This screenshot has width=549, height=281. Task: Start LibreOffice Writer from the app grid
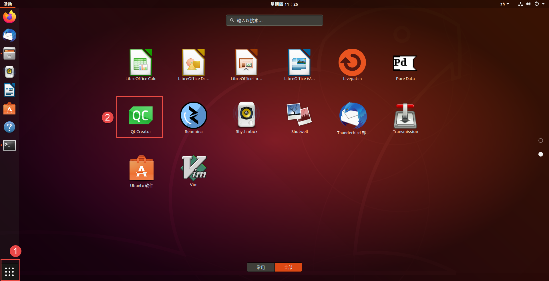pos(299,65)
